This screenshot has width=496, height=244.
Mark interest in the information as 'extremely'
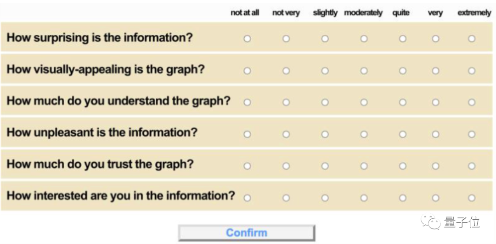[x=472, y=198]
